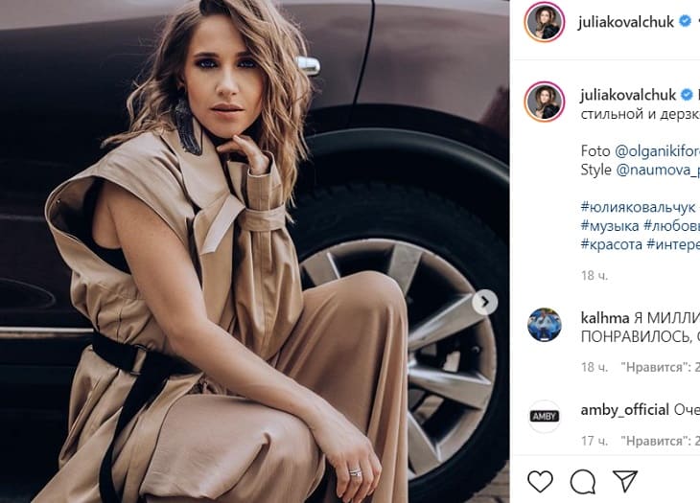The width and height of the screenshot is (700, 503).
Task: Open the #любовь hashtag
Action: (x=674, y=226)
